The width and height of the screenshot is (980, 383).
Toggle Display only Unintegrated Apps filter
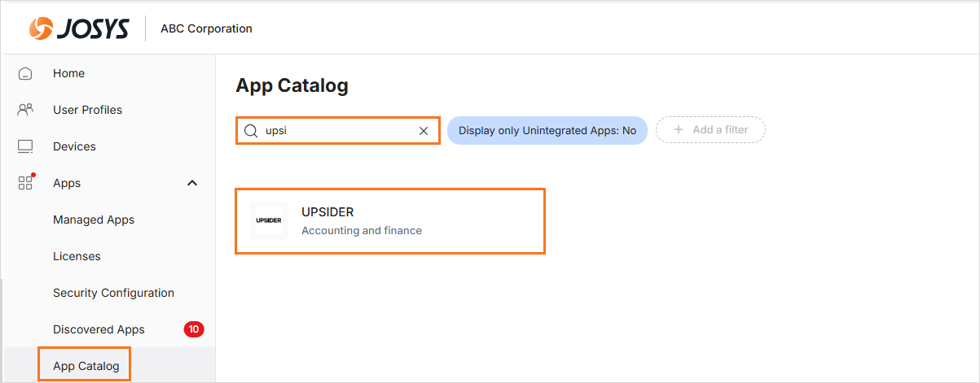click(x=547, y=130)
